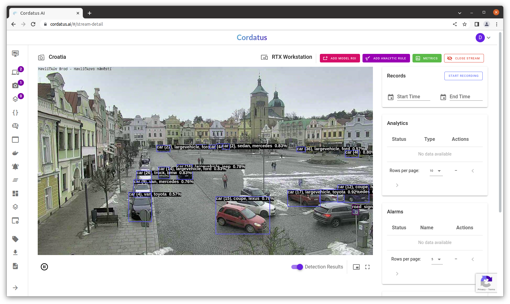Open browser side panel icon
The image size is (510, 304).
[477, 24]
